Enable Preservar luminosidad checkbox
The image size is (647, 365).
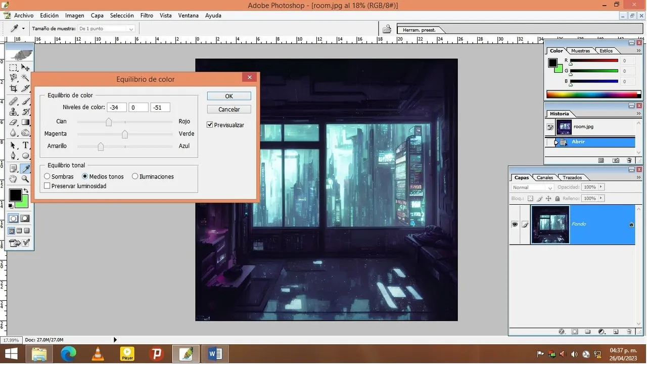click(x=47, y=186)
